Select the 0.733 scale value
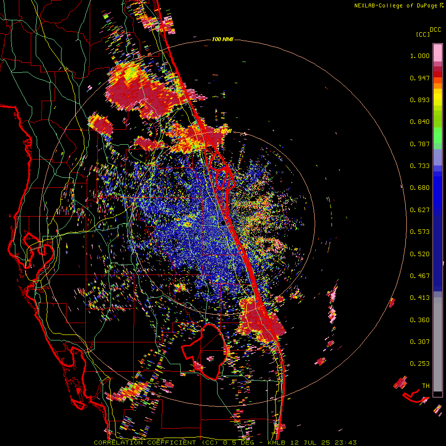Screen dimensions: 446x446 click(x=420, y=166)
